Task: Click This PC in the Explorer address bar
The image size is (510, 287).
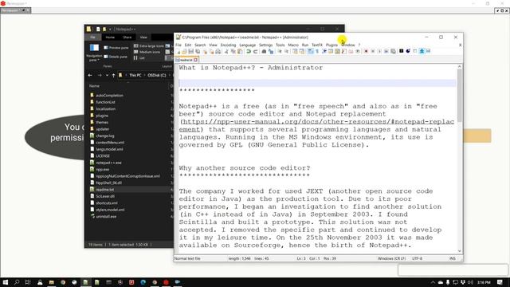Action: [x=135, y=75]
